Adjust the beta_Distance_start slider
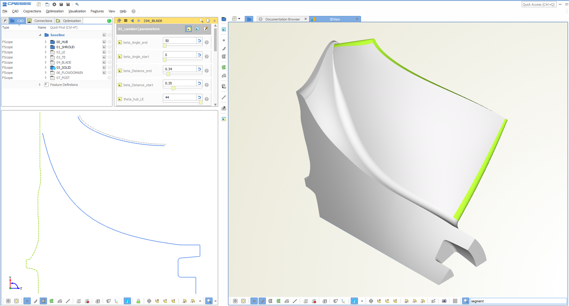 [x=173, y=88]
